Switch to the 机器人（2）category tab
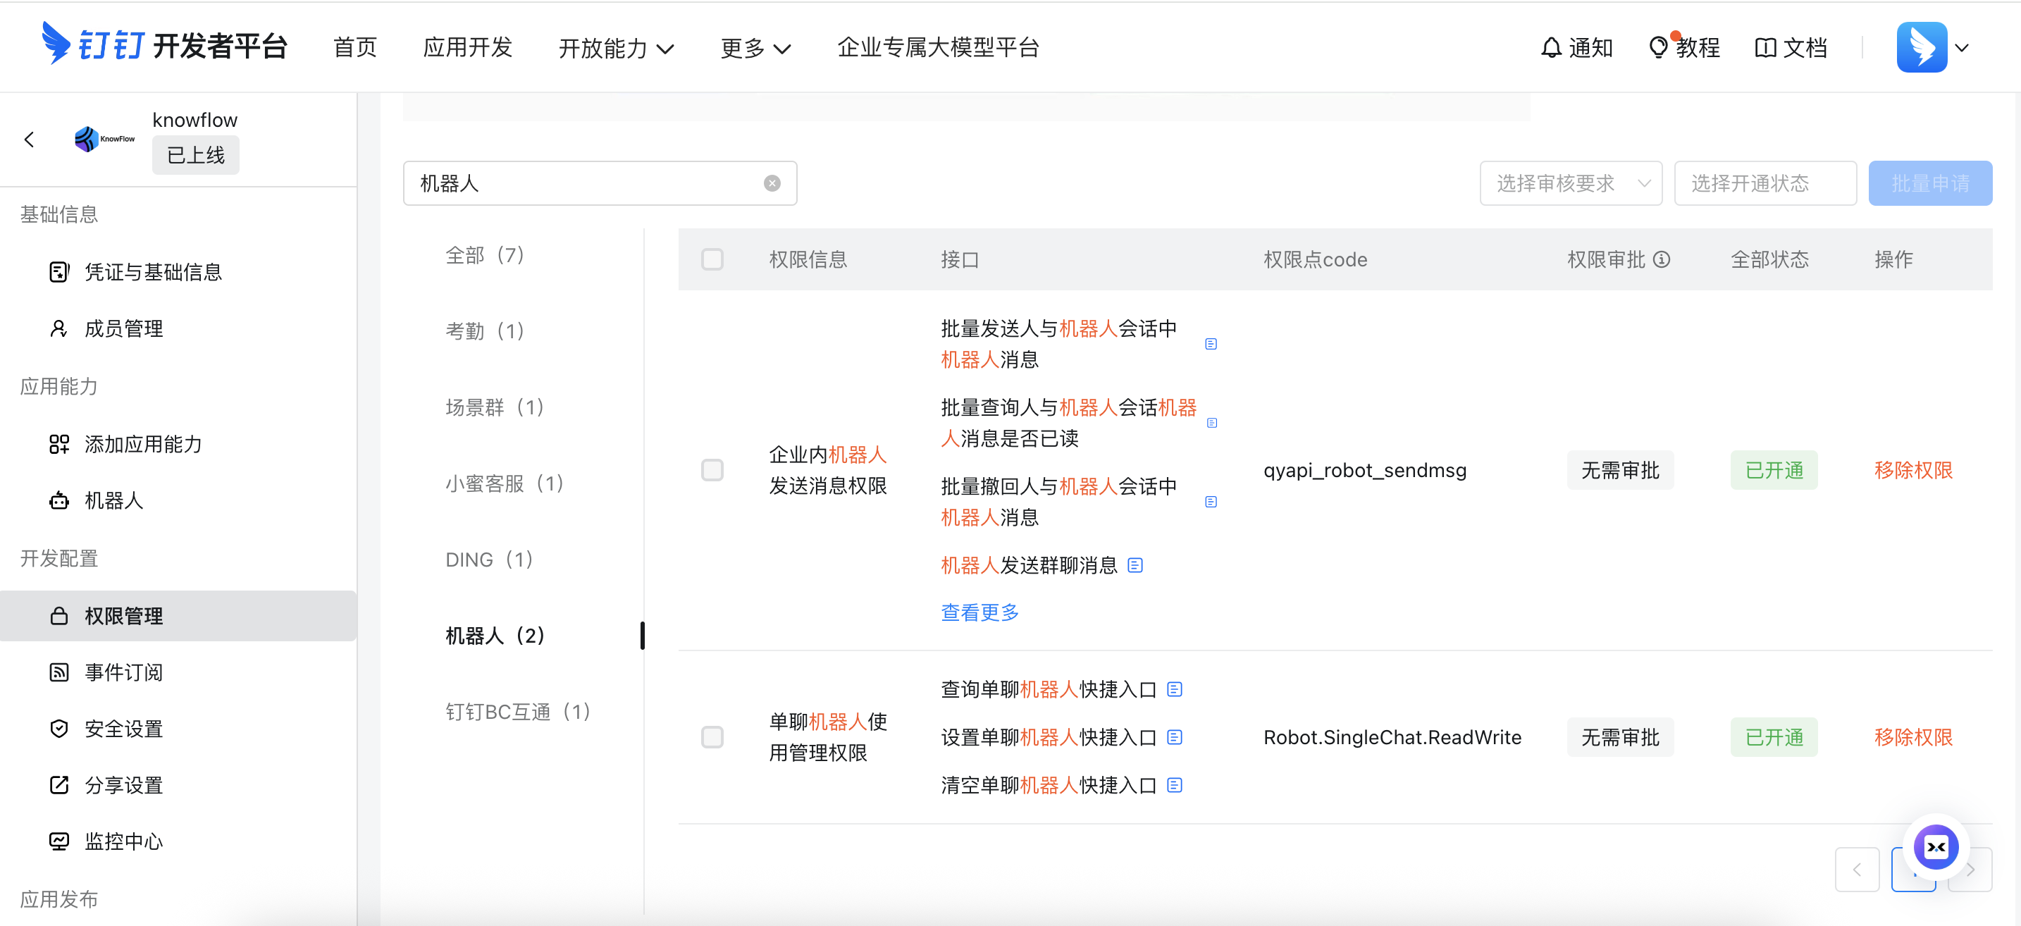Viewport: 2021px width, 926px height. (x=495, y=635)
